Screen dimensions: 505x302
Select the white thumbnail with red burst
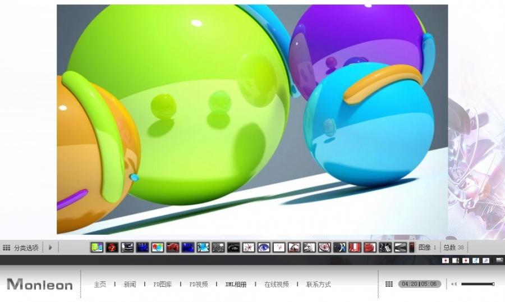249,247
